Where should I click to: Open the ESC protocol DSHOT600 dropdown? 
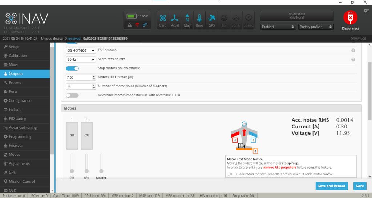81,50
